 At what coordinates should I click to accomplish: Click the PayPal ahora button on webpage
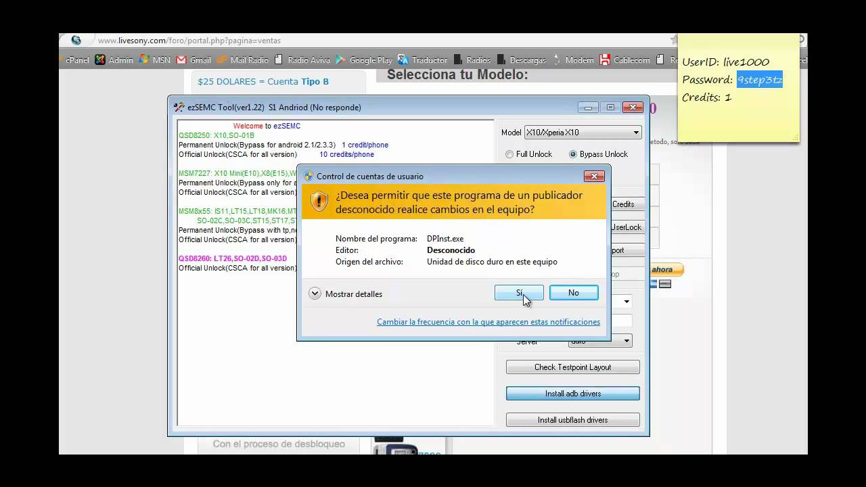click(x=667, y=270)
